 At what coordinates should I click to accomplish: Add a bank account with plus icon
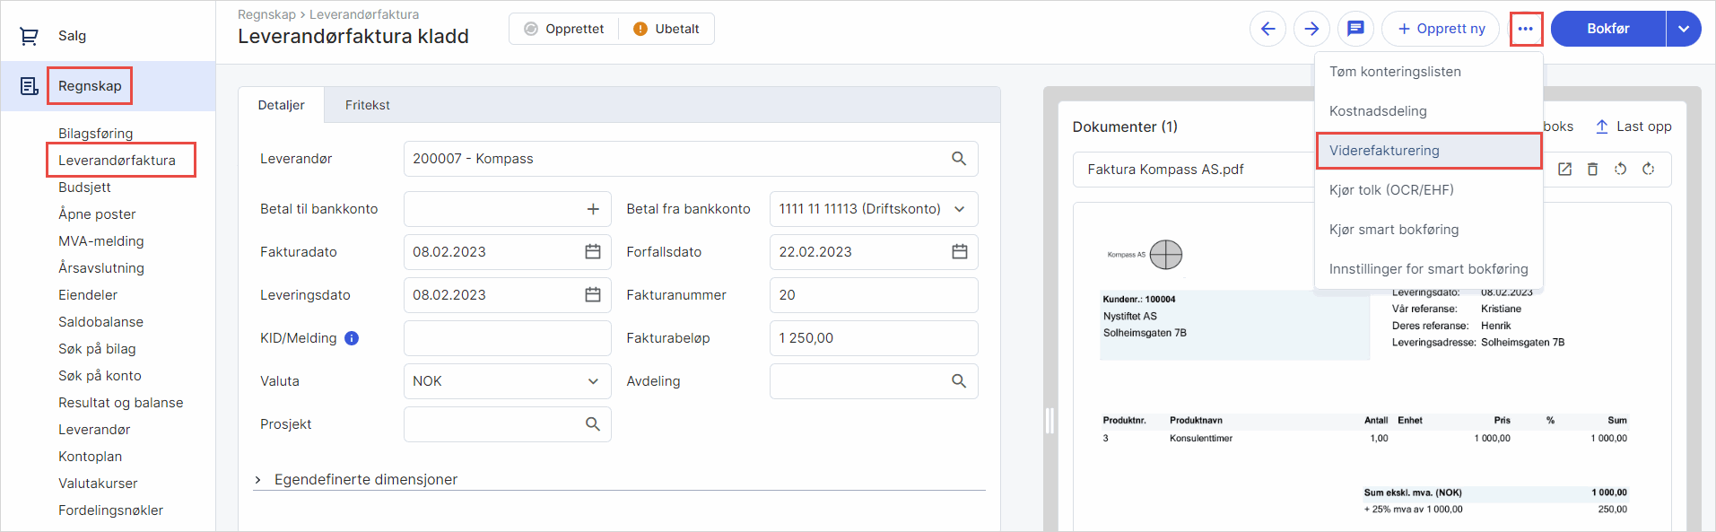[x=593, y=209]
